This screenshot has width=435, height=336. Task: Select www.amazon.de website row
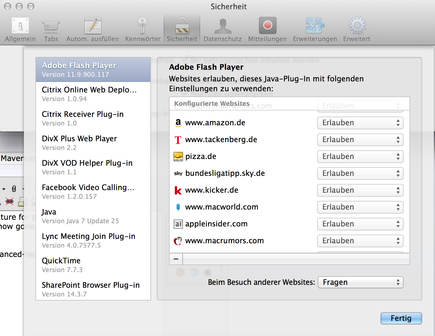coord(290,123)
